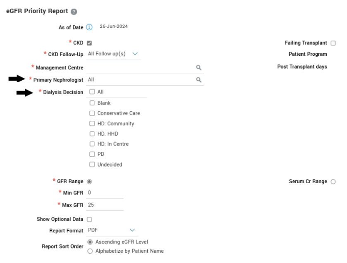Click the Management Centre text field

click(x=141, y=67)
